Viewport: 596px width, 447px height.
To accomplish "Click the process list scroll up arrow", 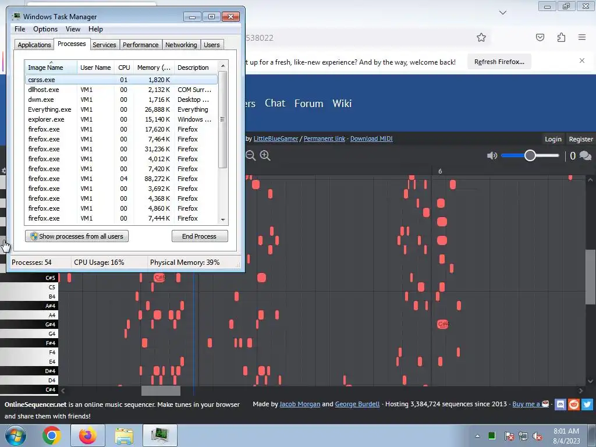I will pos(223,65).
